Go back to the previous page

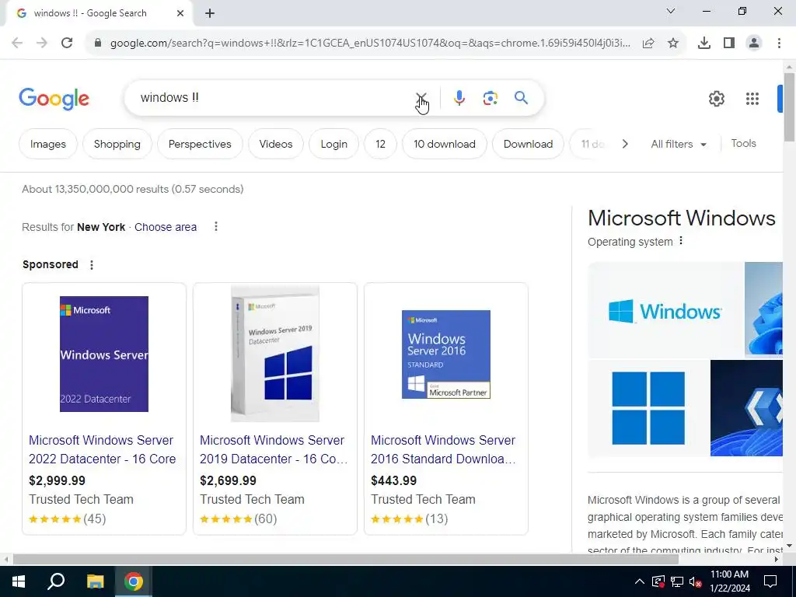click(x=17, y=44)
